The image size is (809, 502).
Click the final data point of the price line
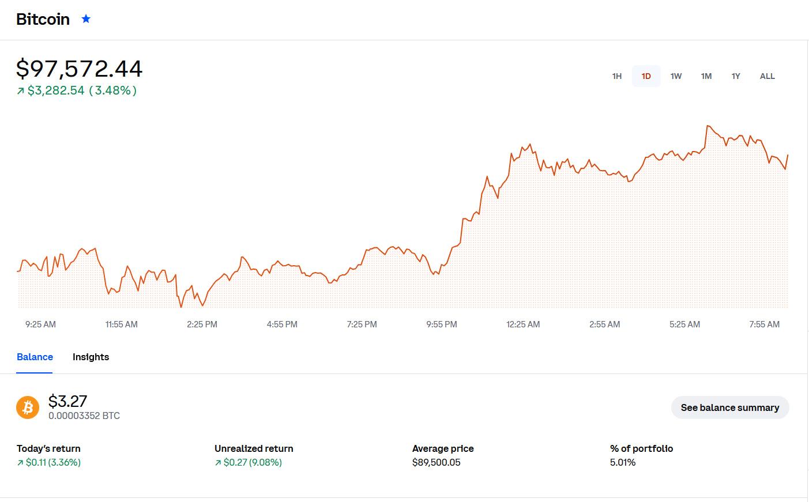(x=788, y=155)
